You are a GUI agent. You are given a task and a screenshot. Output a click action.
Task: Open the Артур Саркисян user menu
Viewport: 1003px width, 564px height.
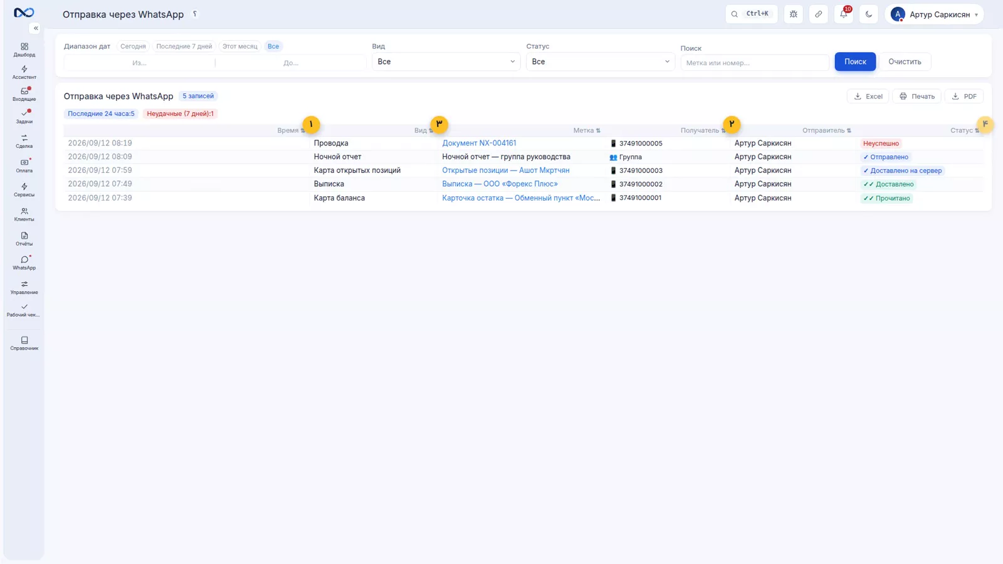point(934,14)
